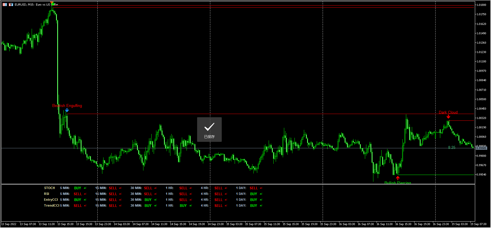
Task: Select the Bullish Piercing pattern label
Action: (x=398, y=183)
